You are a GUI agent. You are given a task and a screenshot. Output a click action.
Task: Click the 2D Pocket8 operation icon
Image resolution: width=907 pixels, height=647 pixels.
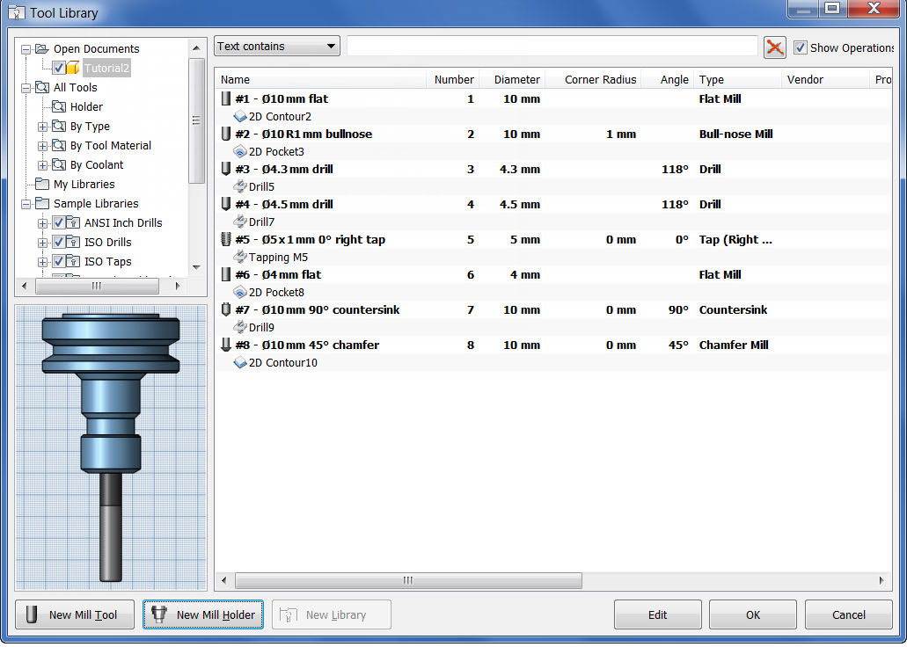[x=240, y=293]
